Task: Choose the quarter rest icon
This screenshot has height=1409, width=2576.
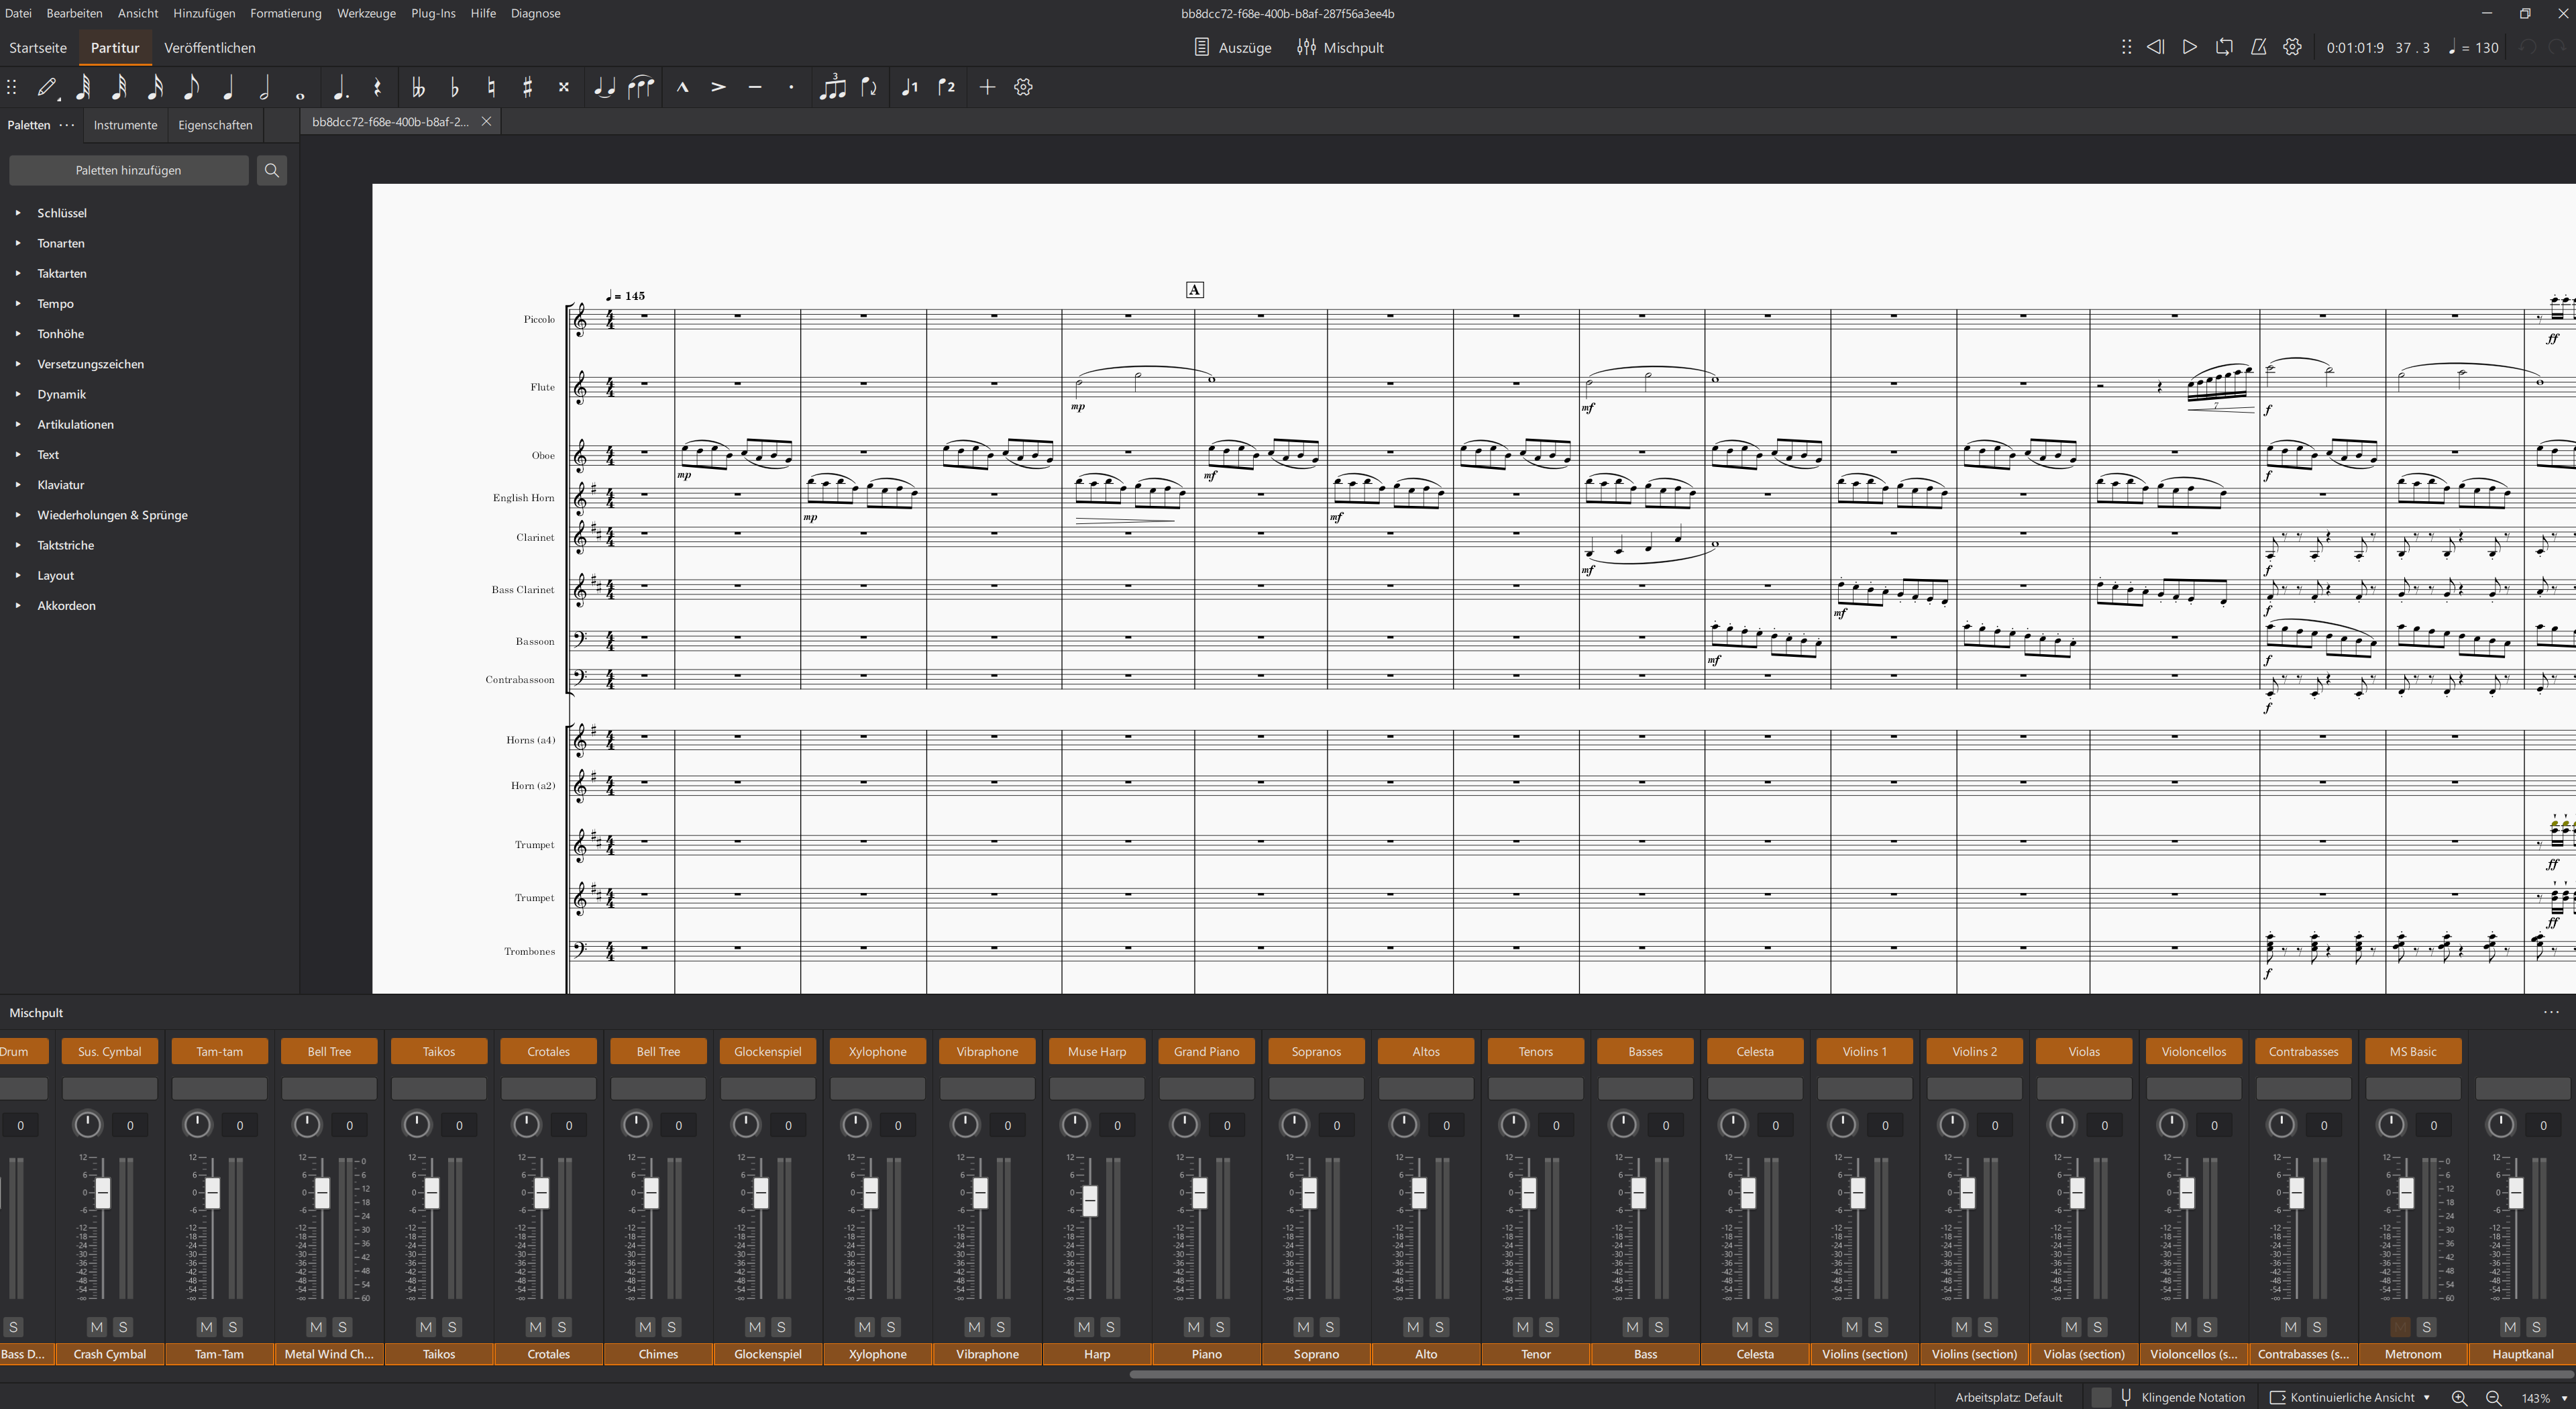Action: pos(377,87)
